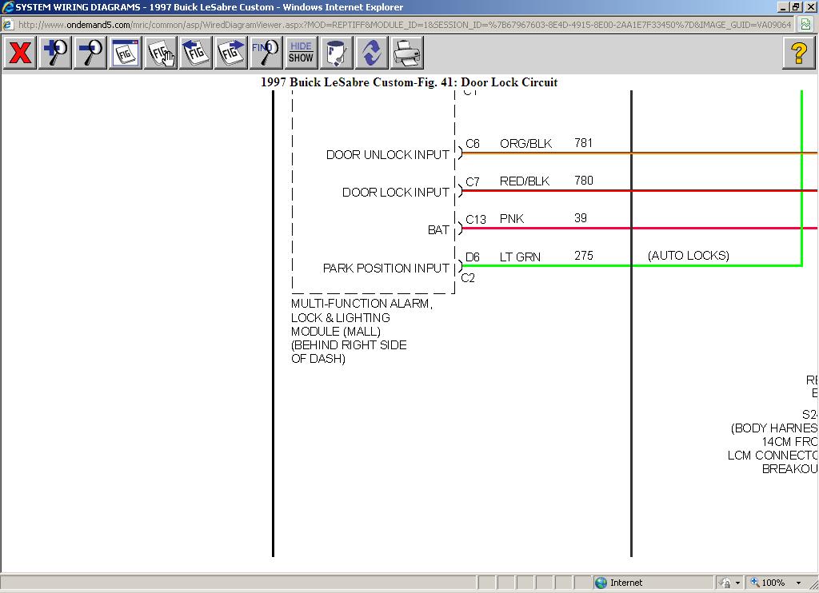Click circuit number '781'
This screenshot has width=819, height=593.
(x=583, y=142)
